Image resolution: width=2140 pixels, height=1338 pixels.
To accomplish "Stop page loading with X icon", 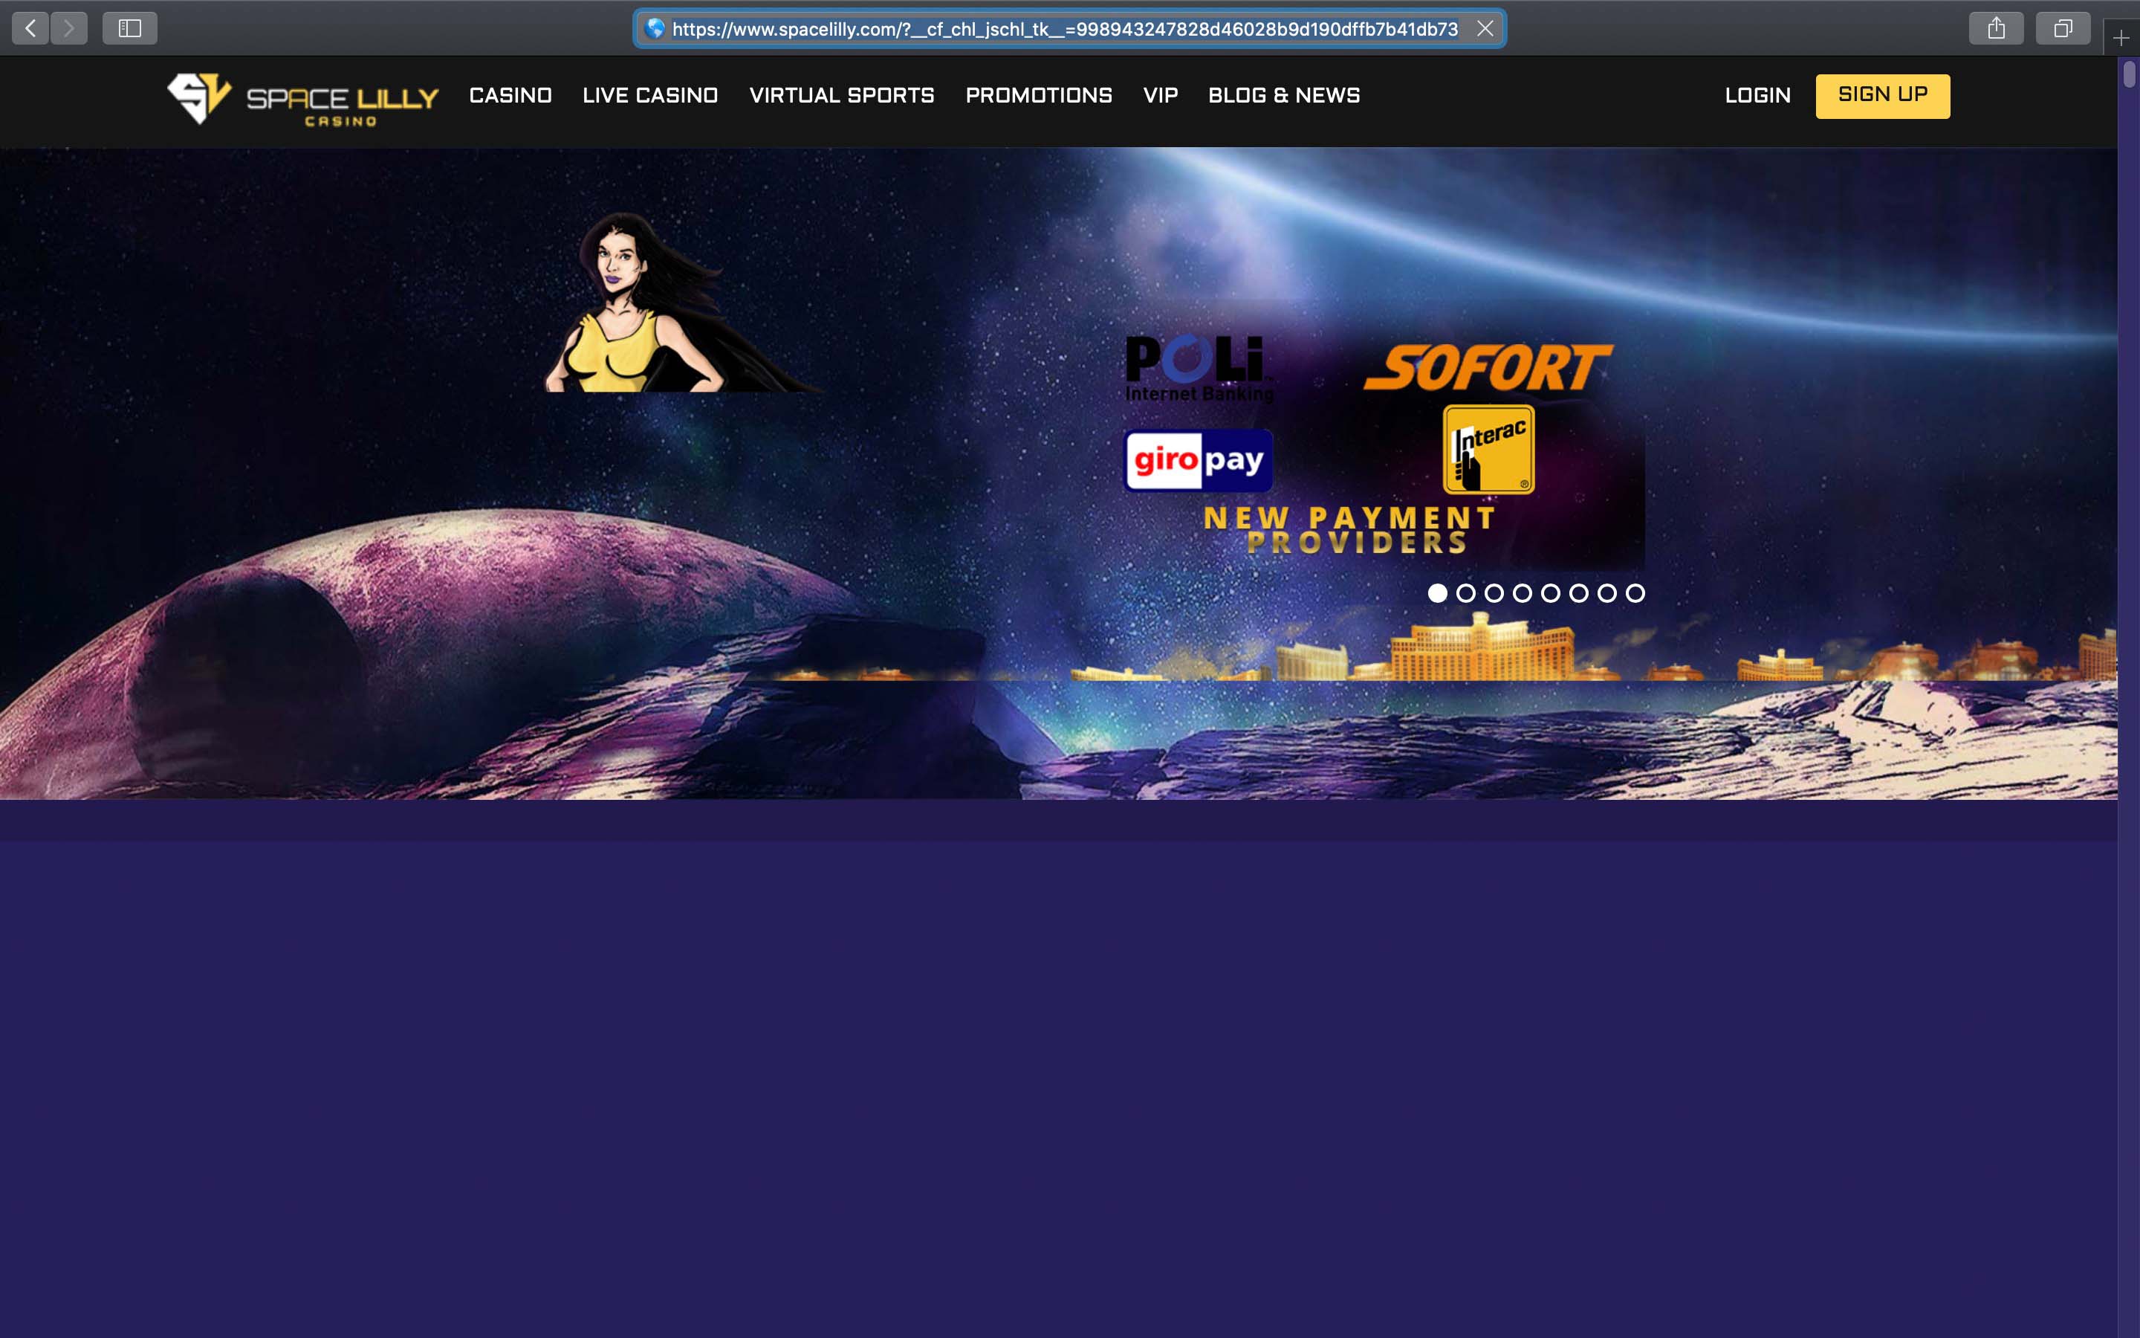I will pyautogui.click(x=1485, y=28).
